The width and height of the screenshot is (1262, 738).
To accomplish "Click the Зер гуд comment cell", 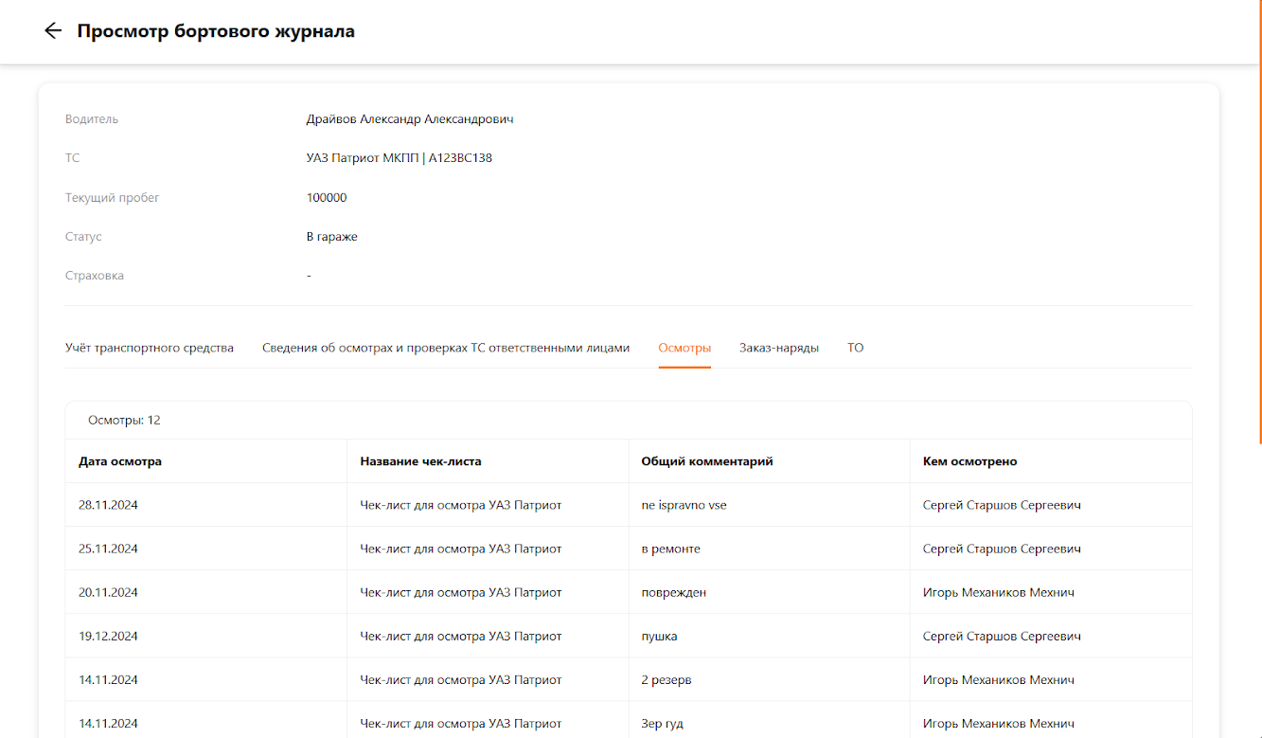I will coord(662,723).
